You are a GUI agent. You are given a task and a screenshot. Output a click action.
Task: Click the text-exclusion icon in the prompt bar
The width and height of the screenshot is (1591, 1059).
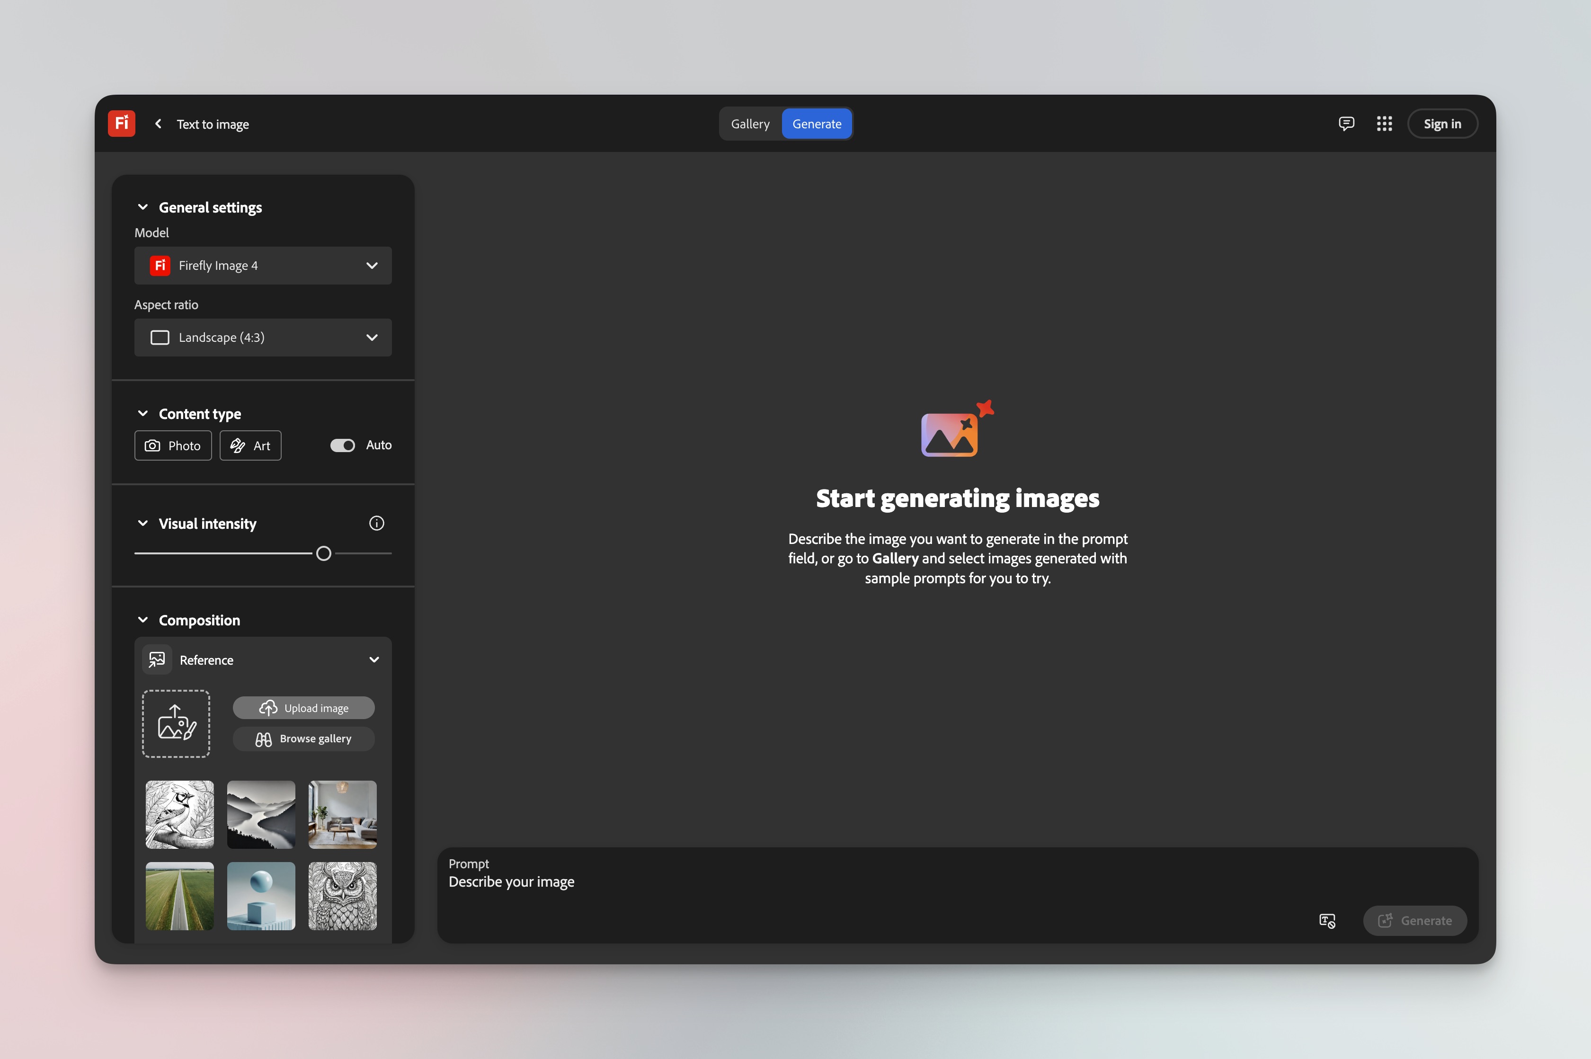tap(1327, 921)
